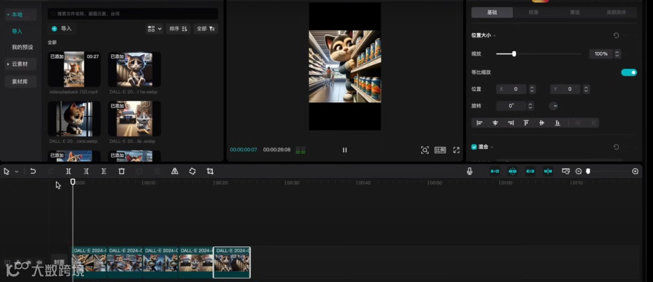Open the pointer tool mode dropdown arrow
653x282 pixels.
point(17,171)
